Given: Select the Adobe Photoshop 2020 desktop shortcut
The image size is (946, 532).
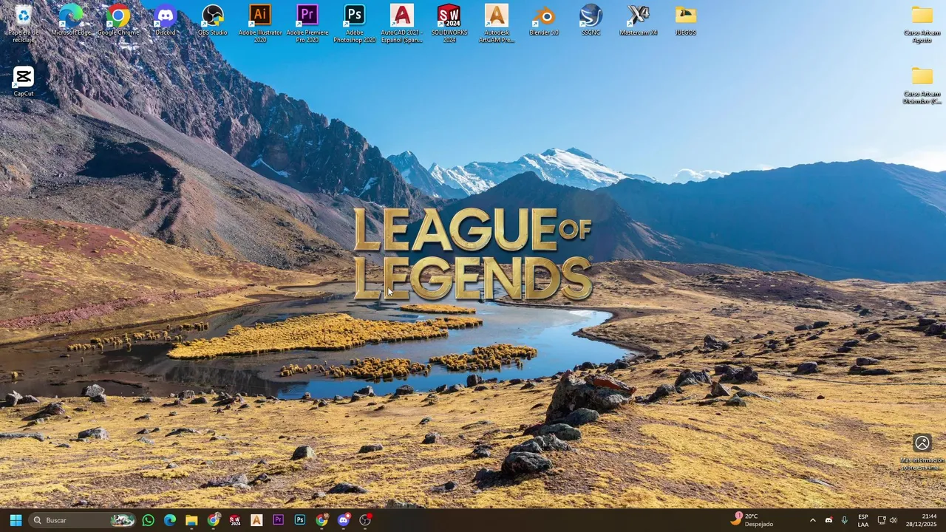Looking at the screenshot, I should click(x=355, y=23).
